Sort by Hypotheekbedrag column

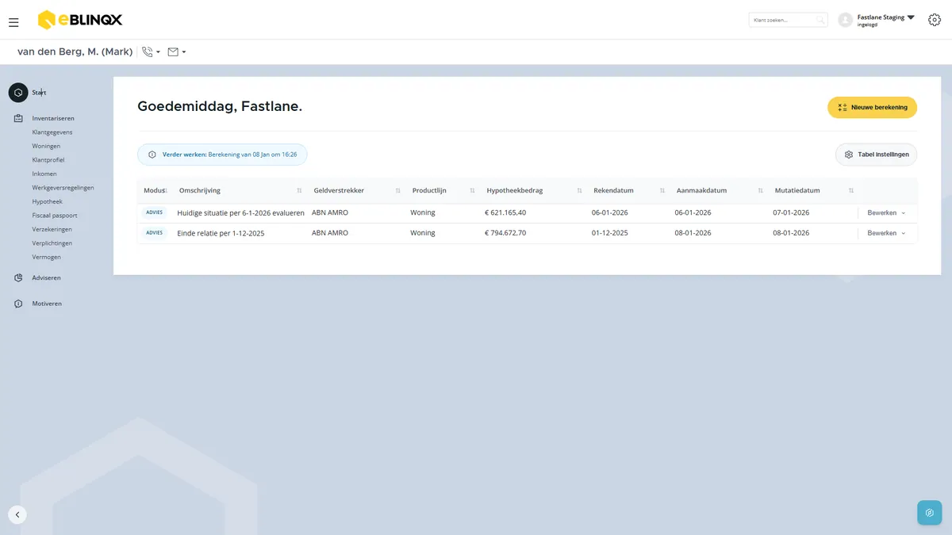click(x=579, y=191)
